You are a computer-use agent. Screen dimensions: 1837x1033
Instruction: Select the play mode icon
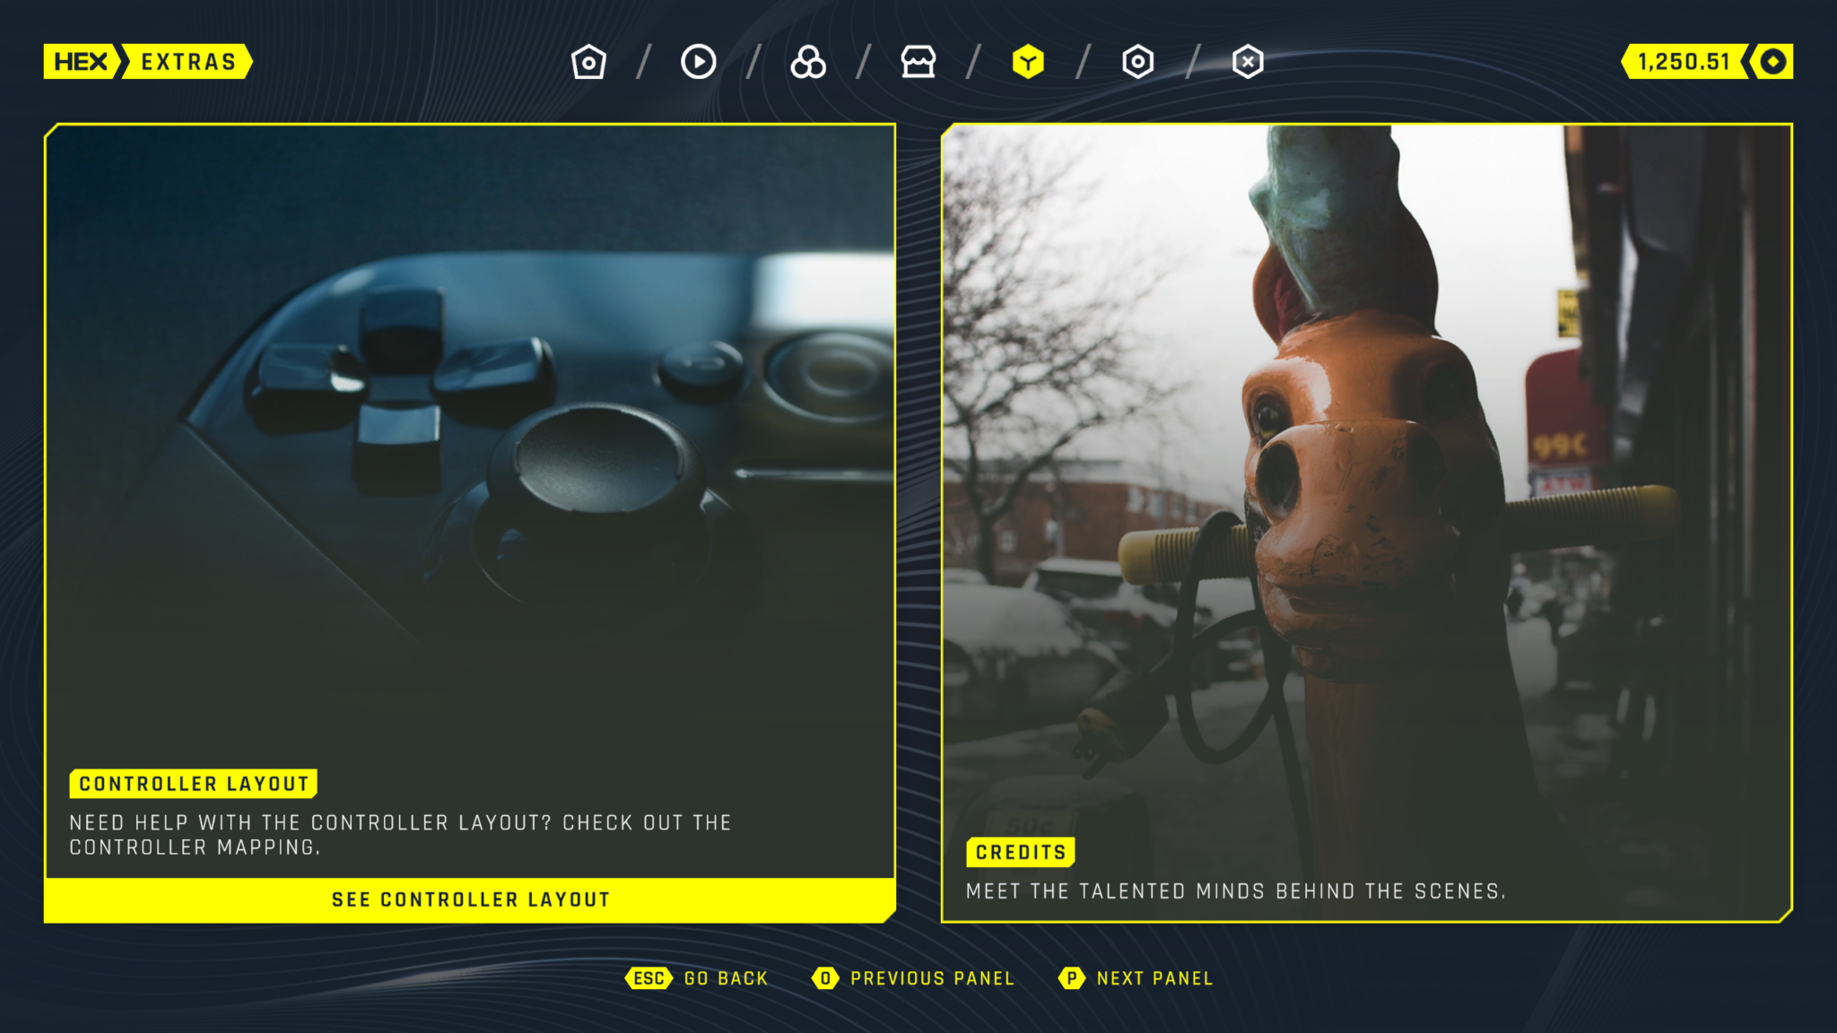point(698,61)
